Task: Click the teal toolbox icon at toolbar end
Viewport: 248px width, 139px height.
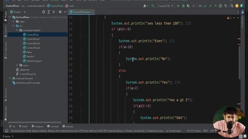Action: coord(242,6)
